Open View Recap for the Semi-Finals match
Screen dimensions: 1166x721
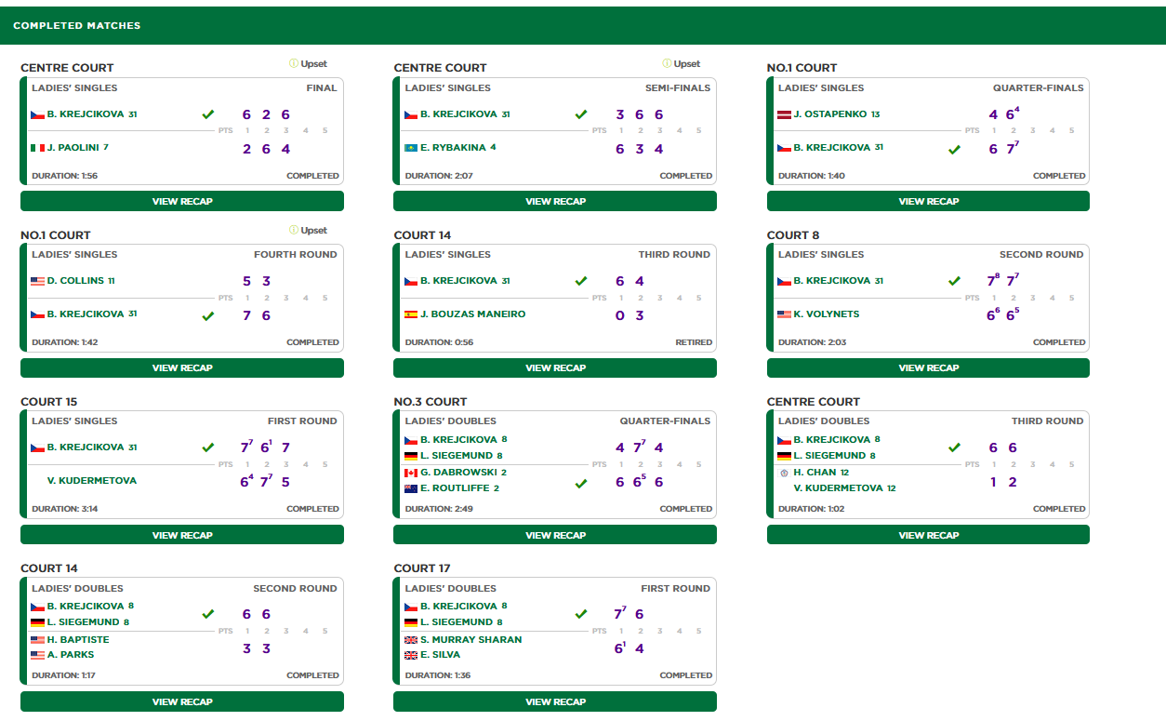555,201
